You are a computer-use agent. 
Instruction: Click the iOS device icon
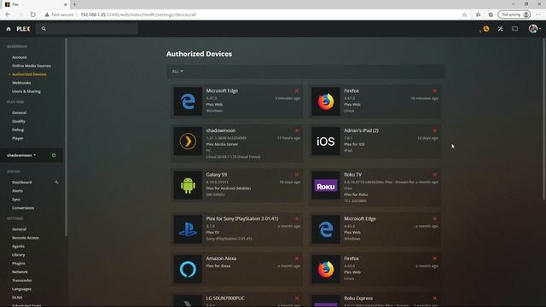[326, 142]
